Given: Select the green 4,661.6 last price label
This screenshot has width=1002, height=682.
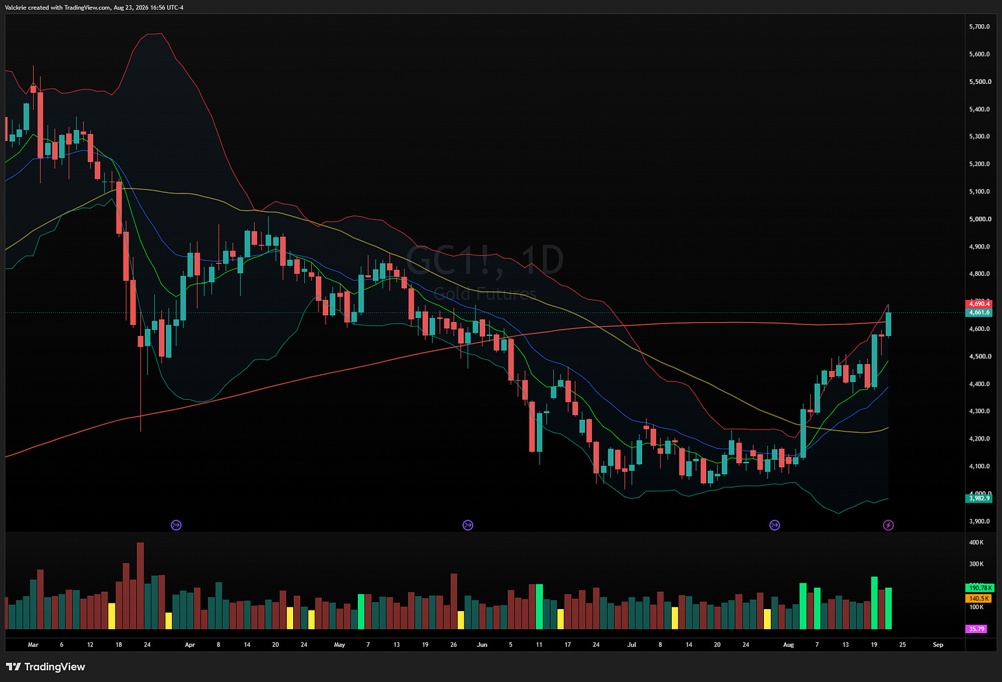Looking at the screenshot, I should [979, 312].
